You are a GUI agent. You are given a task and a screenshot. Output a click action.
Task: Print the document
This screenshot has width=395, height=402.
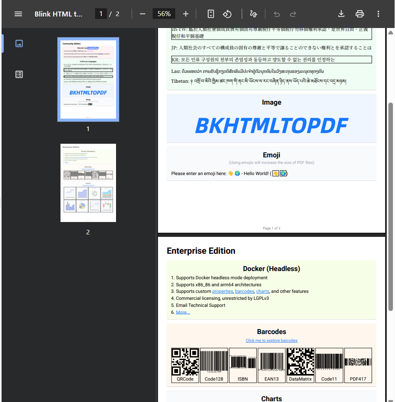tap(360, 14)
